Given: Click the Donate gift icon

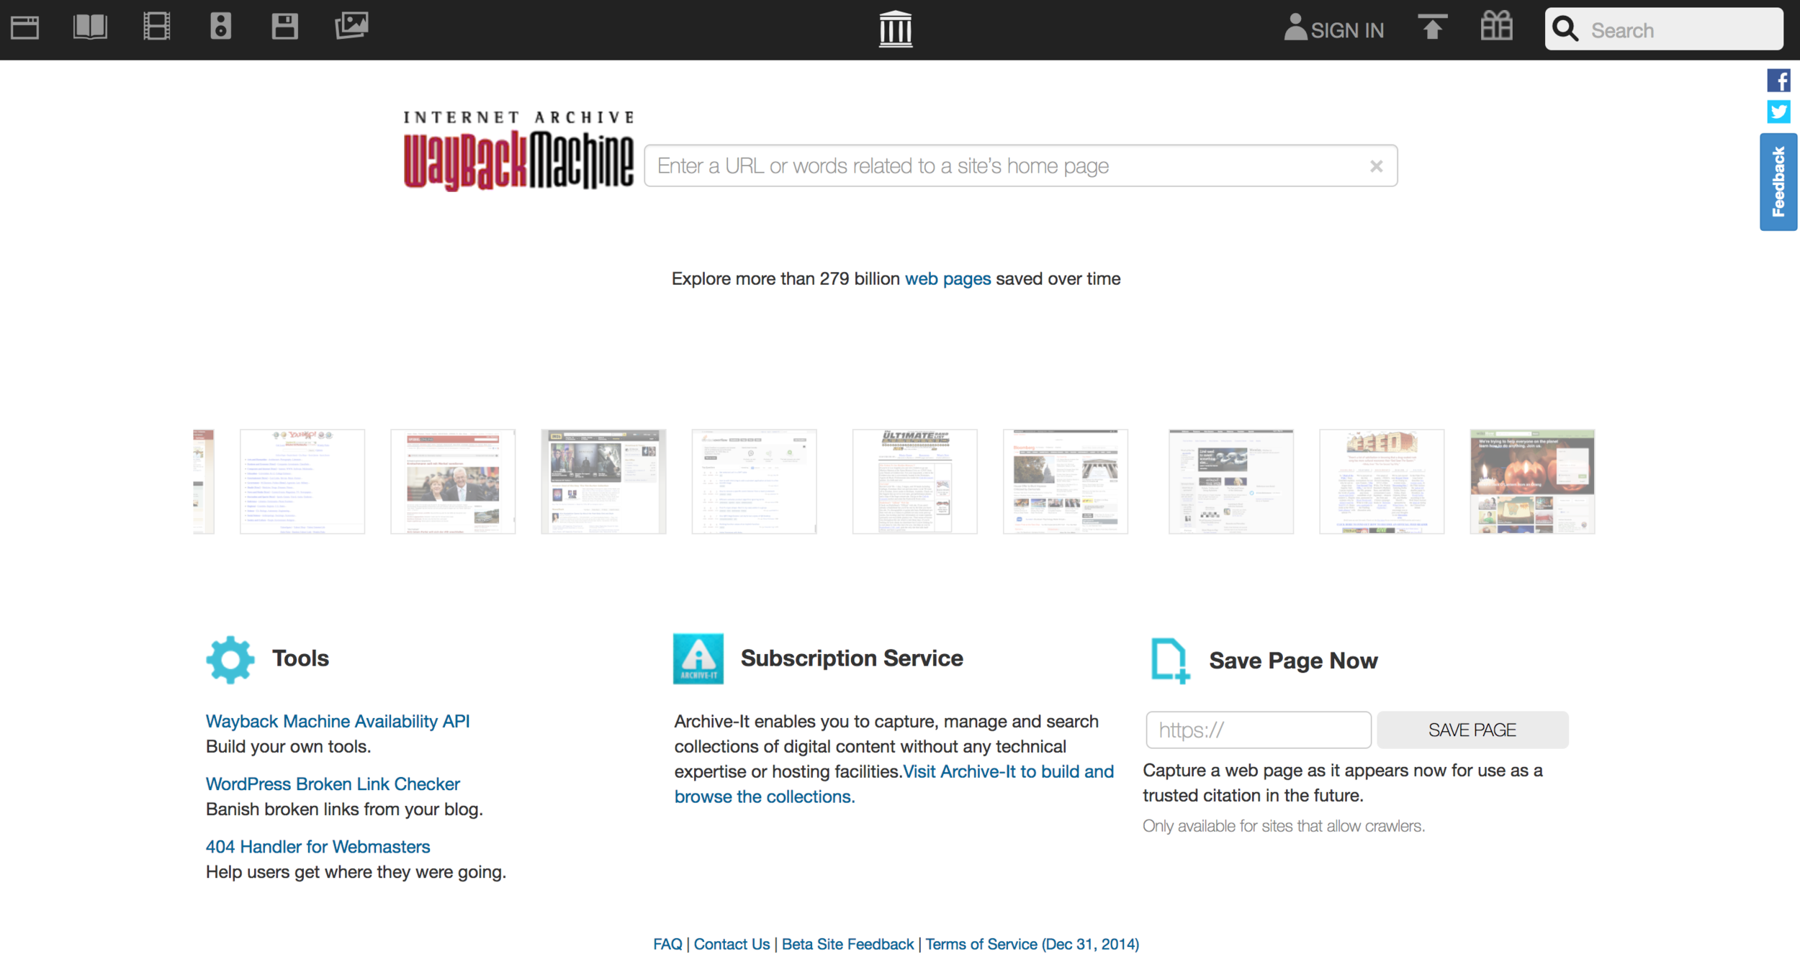Looking at the screenshot, I should pyautogui.click(x=1496, y=27).
